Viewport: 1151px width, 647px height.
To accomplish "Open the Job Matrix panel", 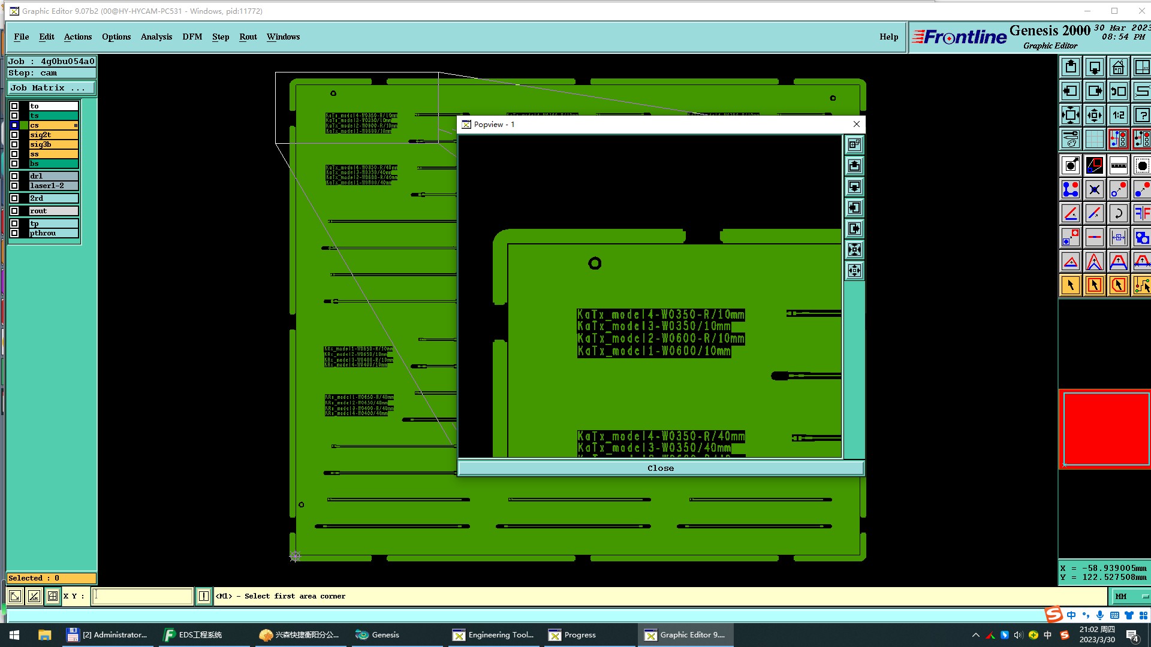I will pos(51,88).
